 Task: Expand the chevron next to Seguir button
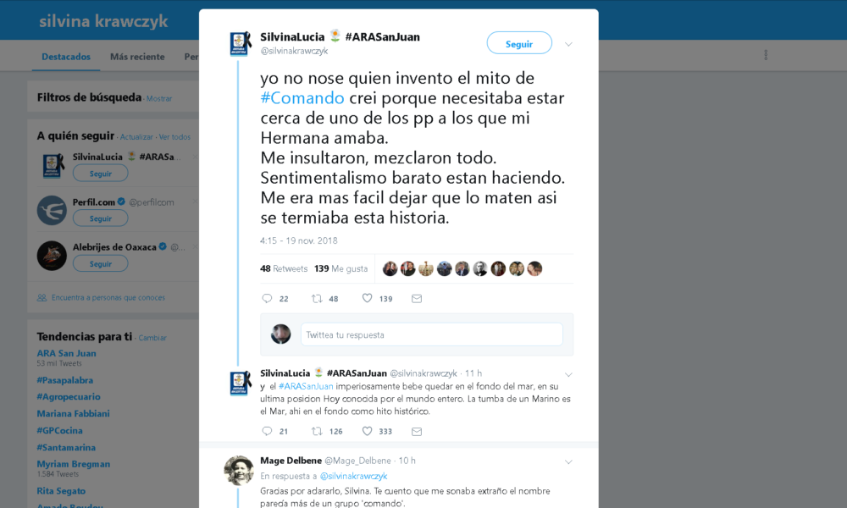tap(568, 44)
